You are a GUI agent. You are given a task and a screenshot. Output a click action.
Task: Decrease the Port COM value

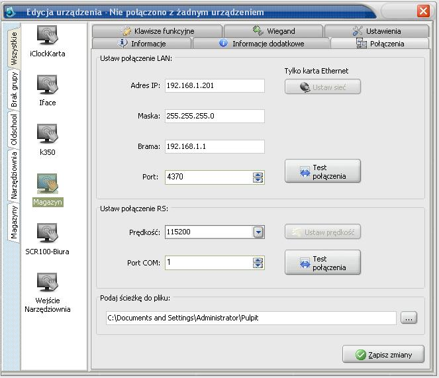[x=258, y=265]
